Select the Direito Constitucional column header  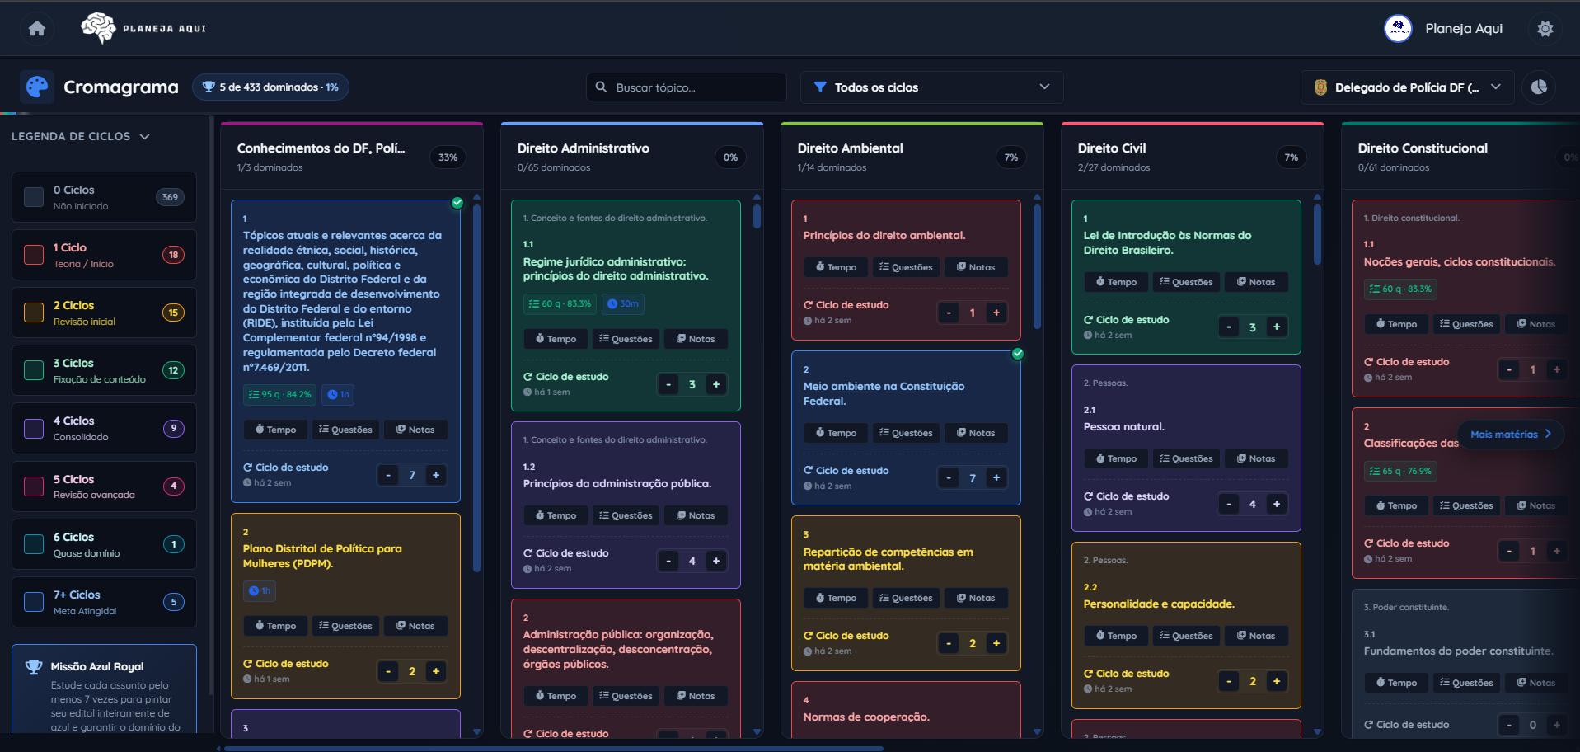tap(1460, 157)
